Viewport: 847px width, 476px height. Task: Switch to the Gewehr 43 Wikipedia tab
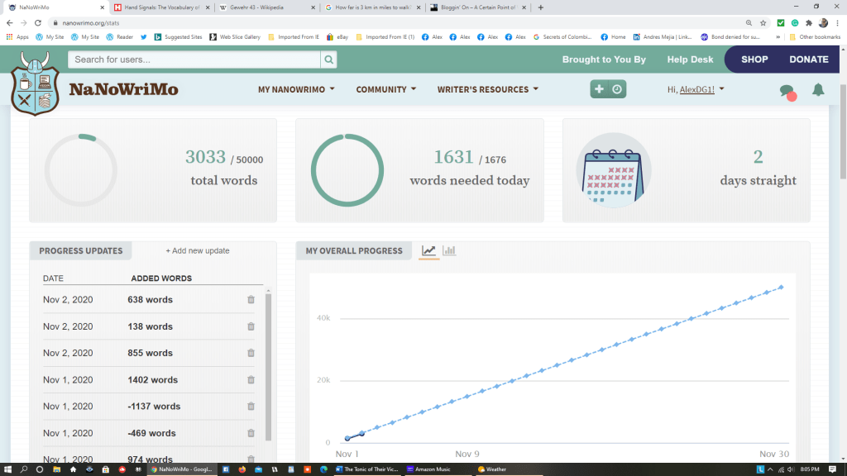265,7
